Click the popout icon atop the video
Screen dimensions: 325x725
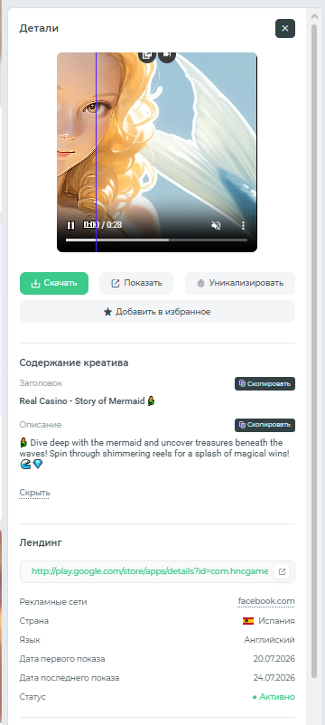147,55
